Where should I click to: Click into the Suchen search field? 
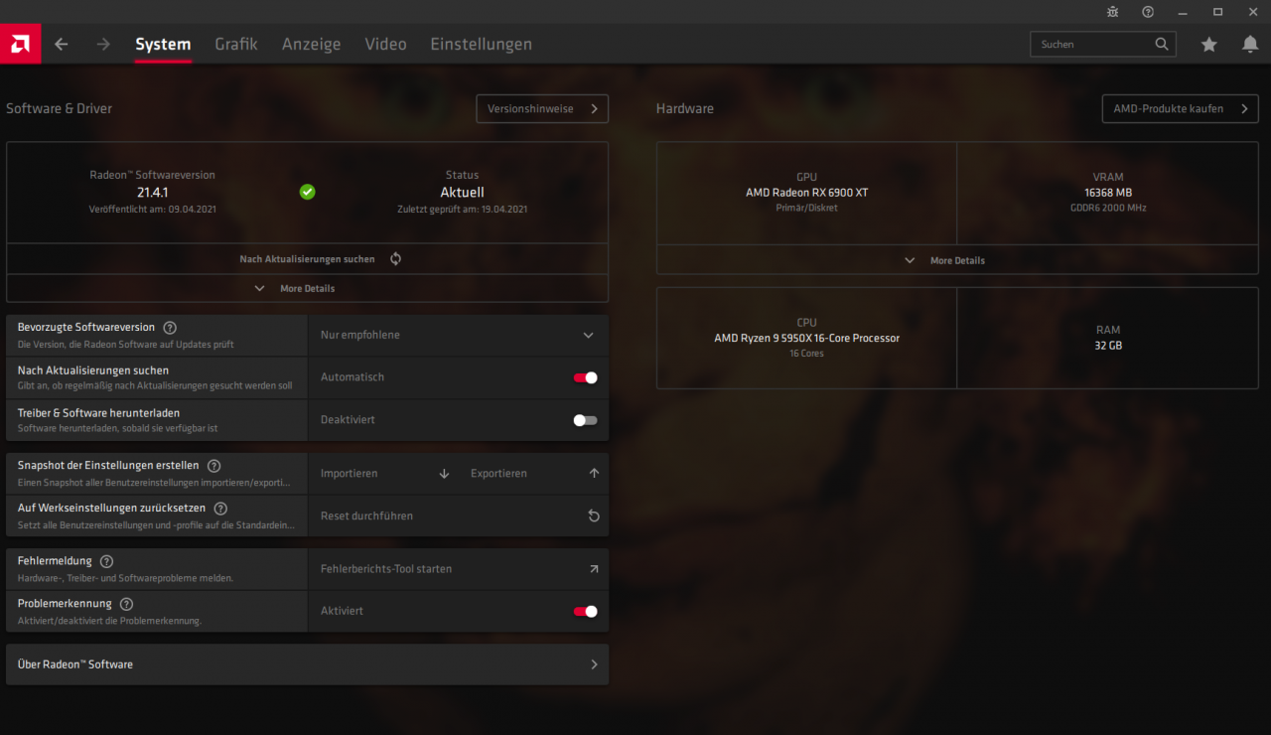(x=1102, y=44)
